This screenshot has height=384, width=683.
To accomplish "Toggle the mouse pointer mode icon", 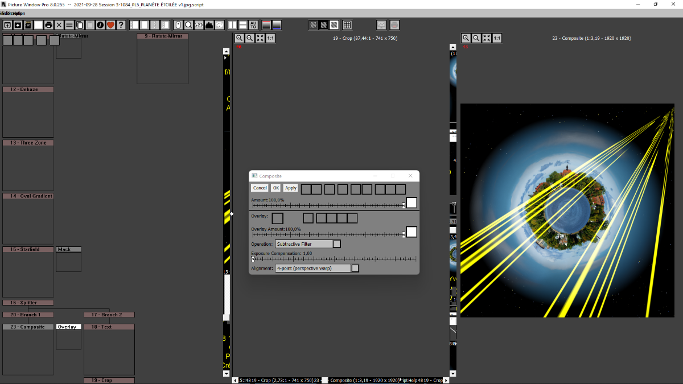I will click(x=178, y=25).
